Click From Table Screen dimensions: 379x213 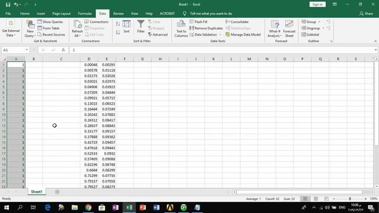[x=49, y=28]
